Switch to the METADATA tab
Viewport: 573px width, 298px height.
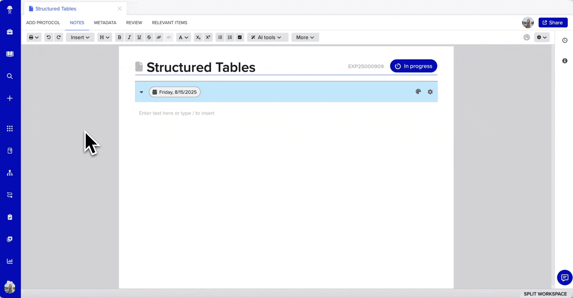[x=105, y=23]
